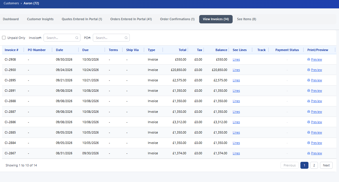This screenshot has width=339, height=182.
Task: Open See Items (8) tab
Action: [x=246, y=19]
